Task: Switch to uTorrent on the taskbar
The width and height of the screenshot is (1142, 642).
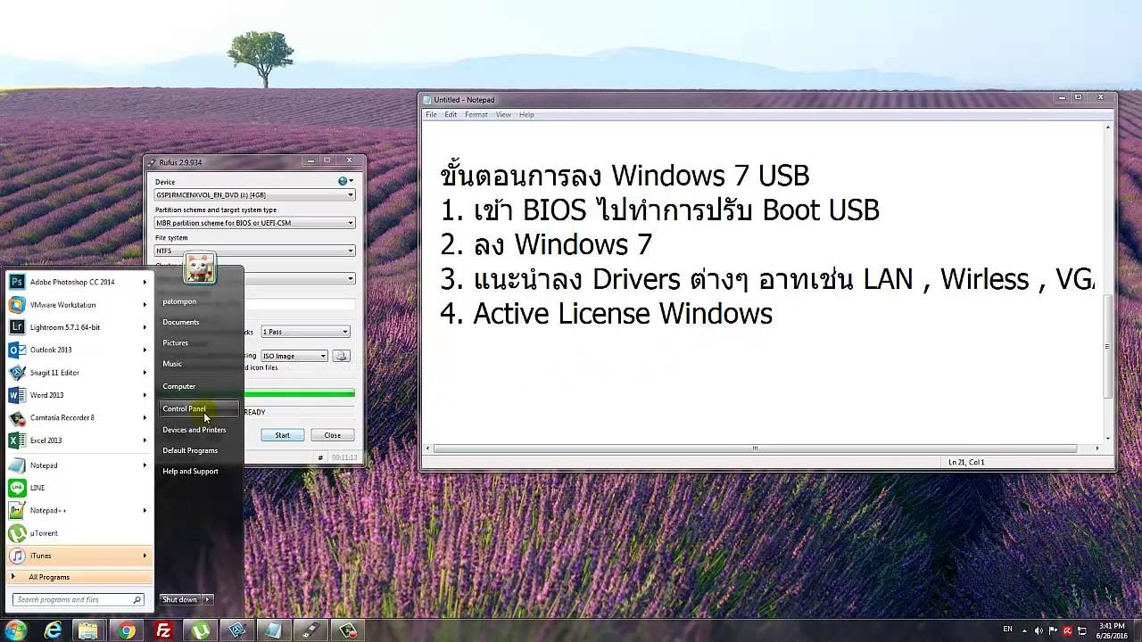Action: point(202,630)
